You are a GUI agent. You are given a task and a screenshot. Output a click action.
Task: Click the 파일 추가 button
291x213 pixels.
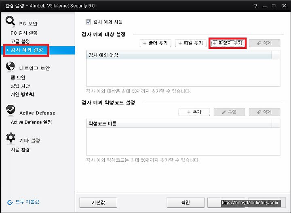point(191,43)
